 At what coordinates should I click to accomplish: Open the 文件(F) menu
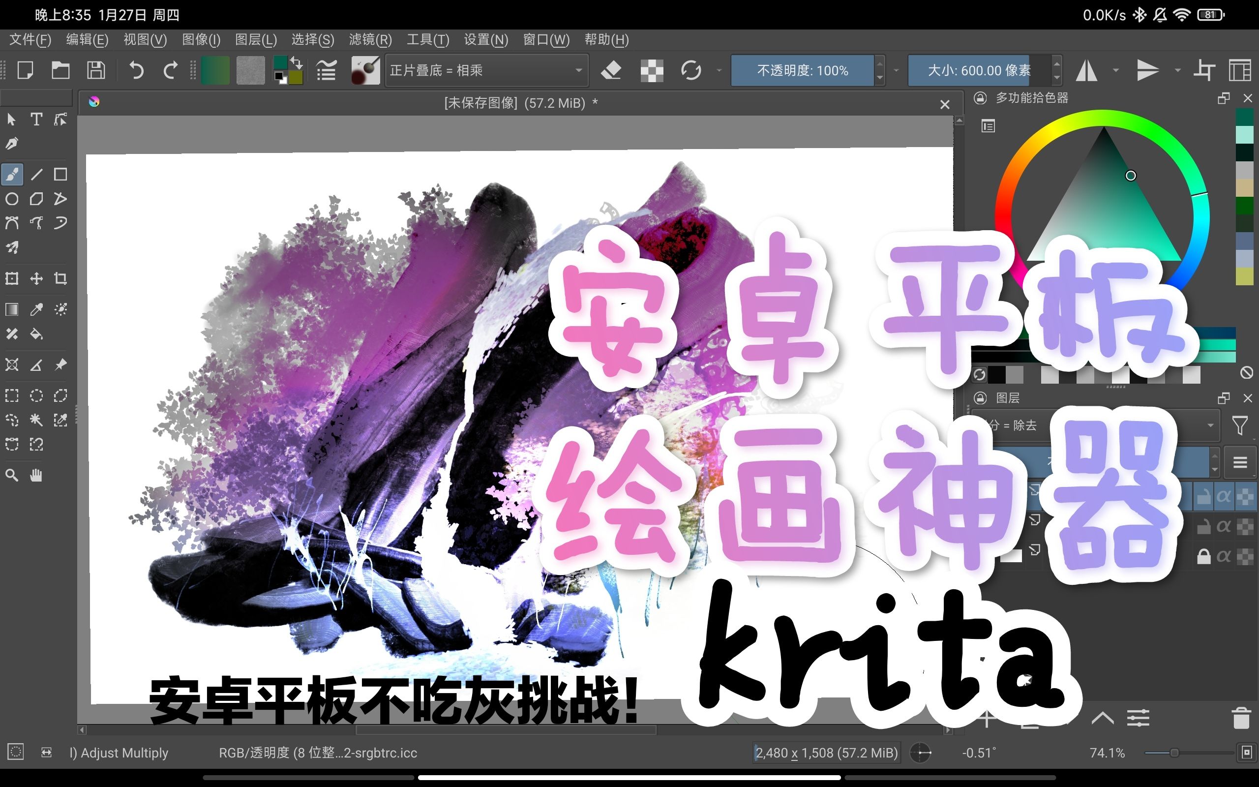(x=30, y=39)
